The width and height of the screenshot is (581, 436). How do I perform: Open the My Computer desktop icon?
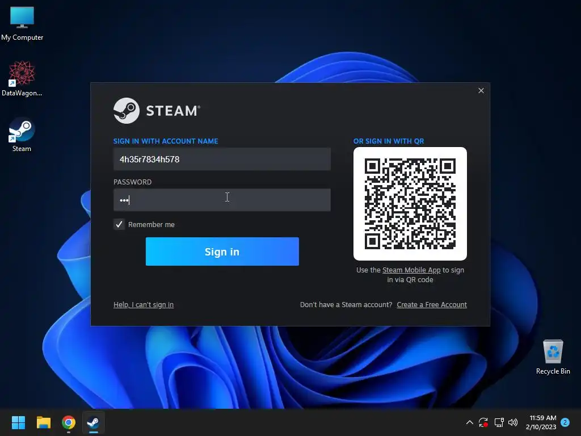coord(22,23)
